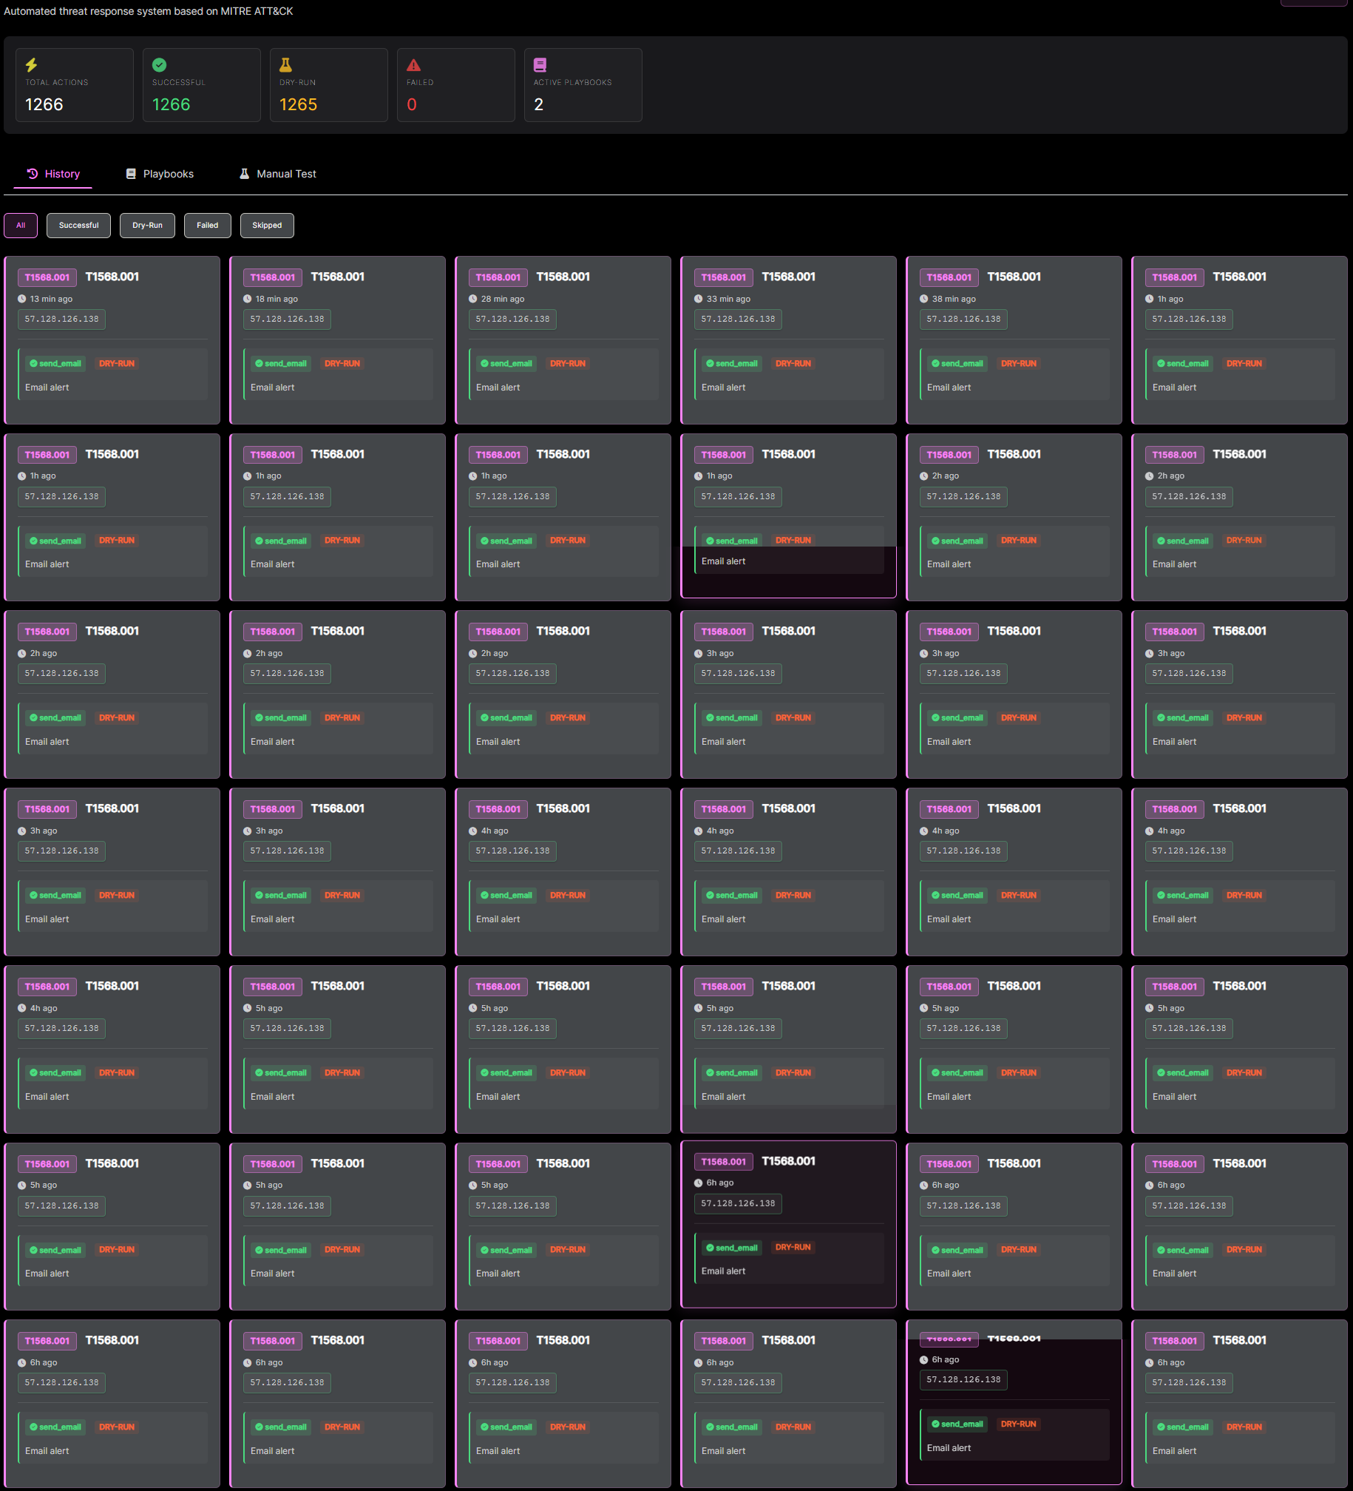Click the lightning bolt Total Actions icon

pyautogui.click(x=32, y=65)
